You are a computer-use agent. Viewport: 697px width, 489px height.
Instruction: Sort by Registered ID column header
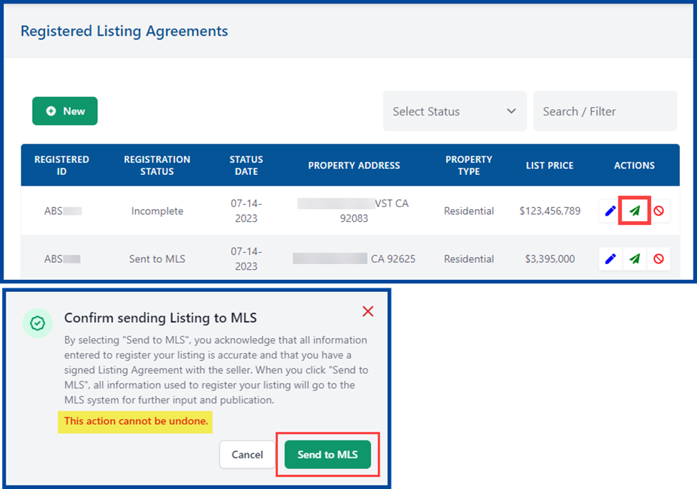coord(61,166)
